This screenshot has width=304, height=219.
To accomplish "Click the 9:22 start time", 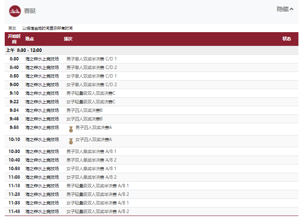I will click(x=14, y=102).
